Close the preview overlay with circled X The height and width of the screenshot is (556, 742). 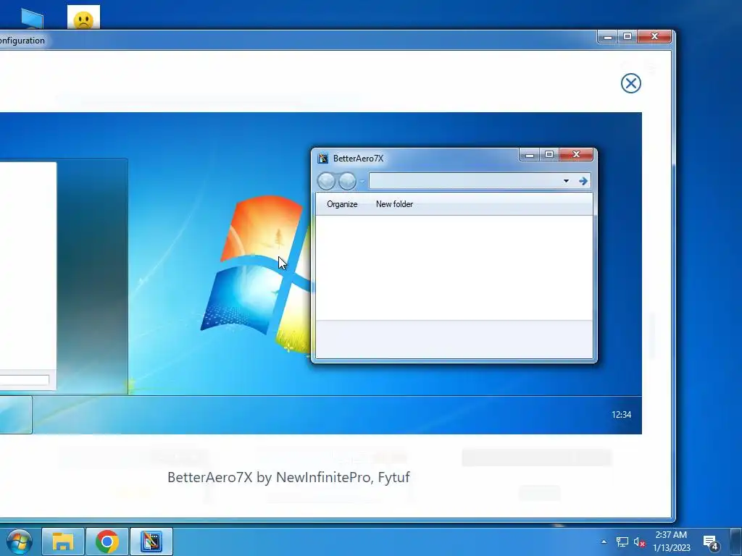[x=631, y=83]
